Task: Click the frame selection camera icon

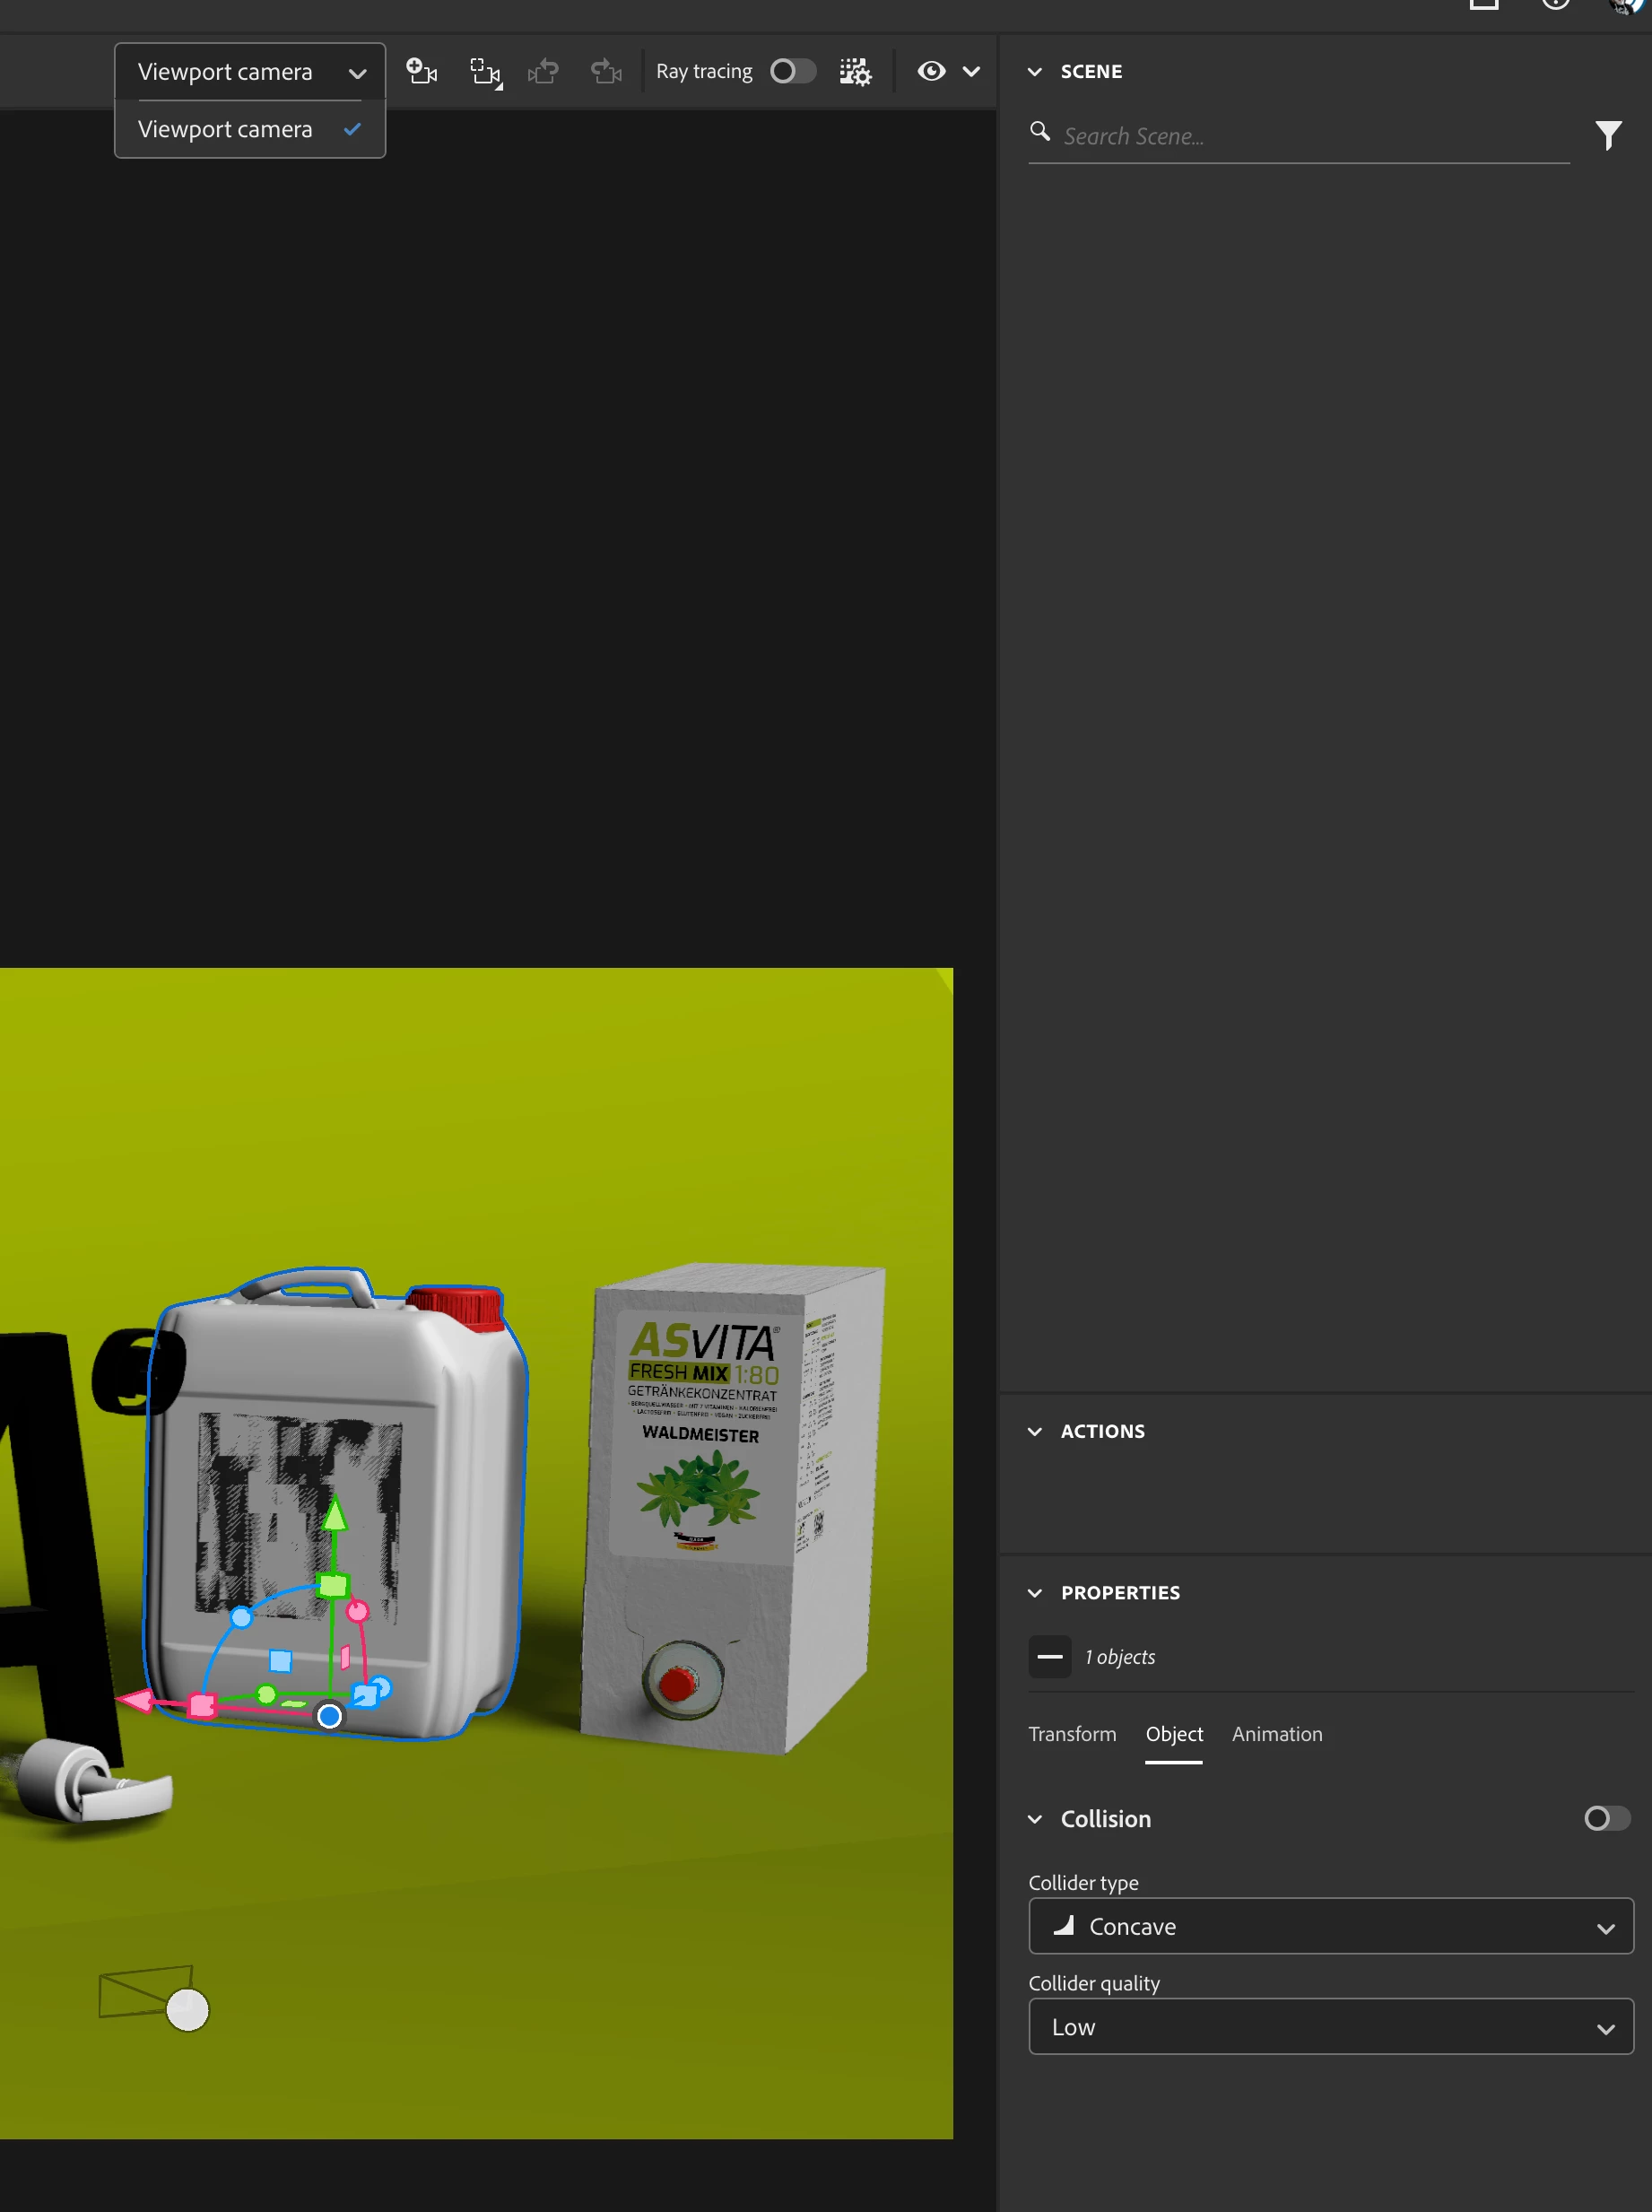Action: pyautogui.click(x=486, y=72)
